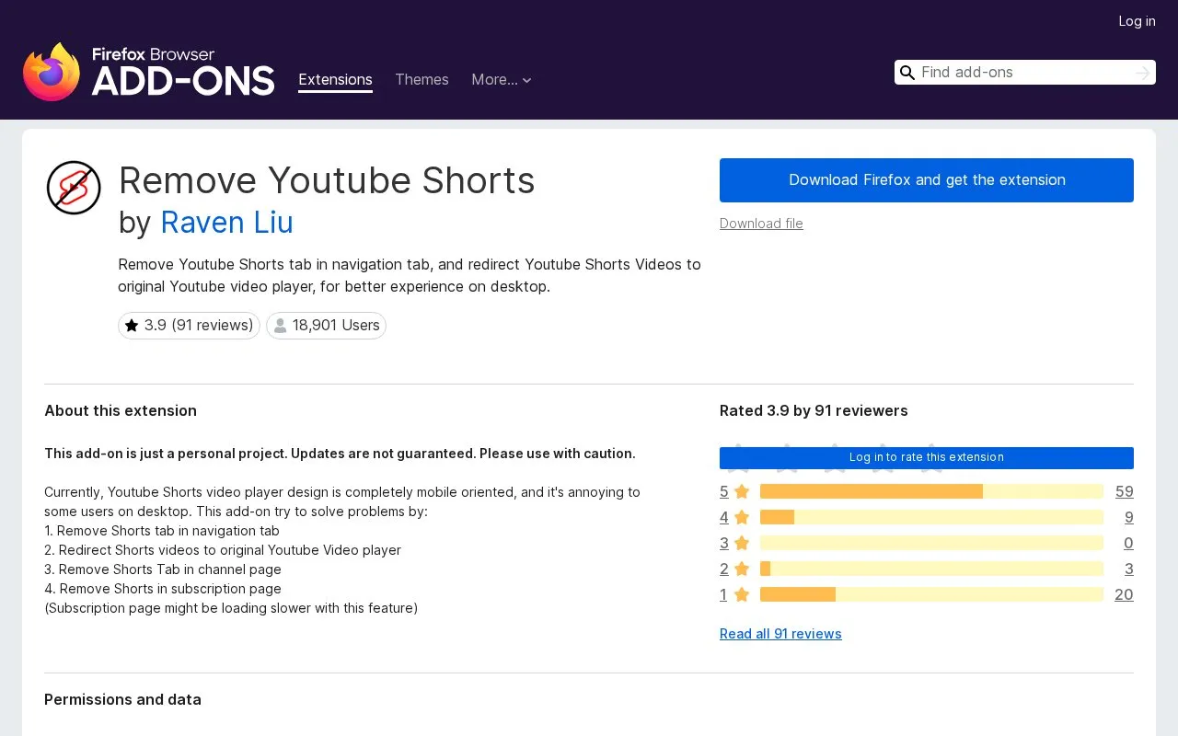Image resolution: width=1178 pixels, height=736 pixels.
Task: Click the About this extension heading
Action: (121, 410)
